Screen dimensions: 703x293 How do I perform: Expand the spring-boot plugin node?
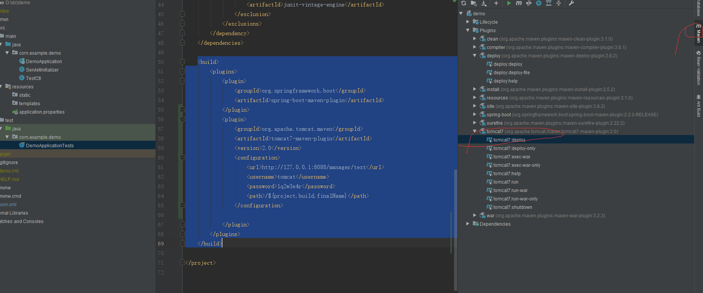tap(475, 115)
